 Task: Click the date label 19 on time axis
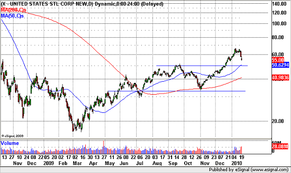242,157
